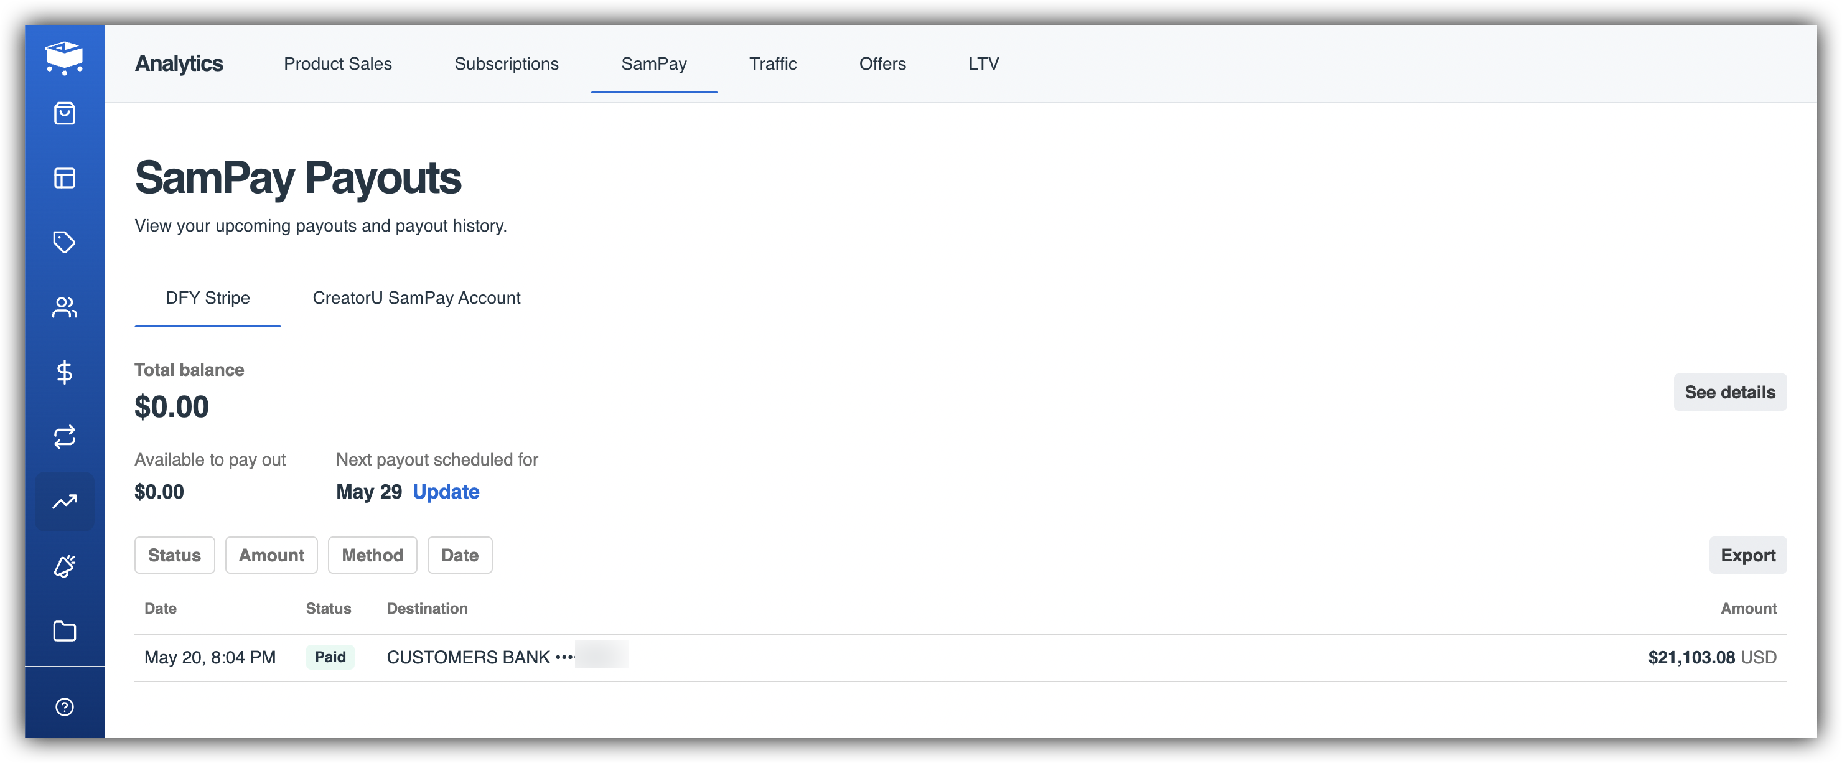Click the Update payout schedule link
This screenshot has height=763, width=1842.
pos(446,491)
